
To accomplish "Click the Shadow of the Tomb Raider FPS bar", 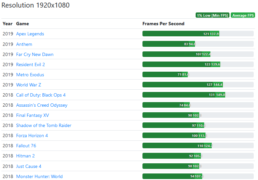I will point(198,125).
